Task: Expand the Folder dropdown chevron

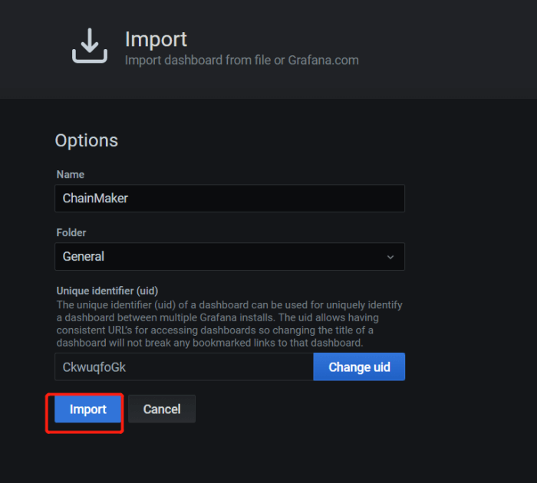Action: 390,257
